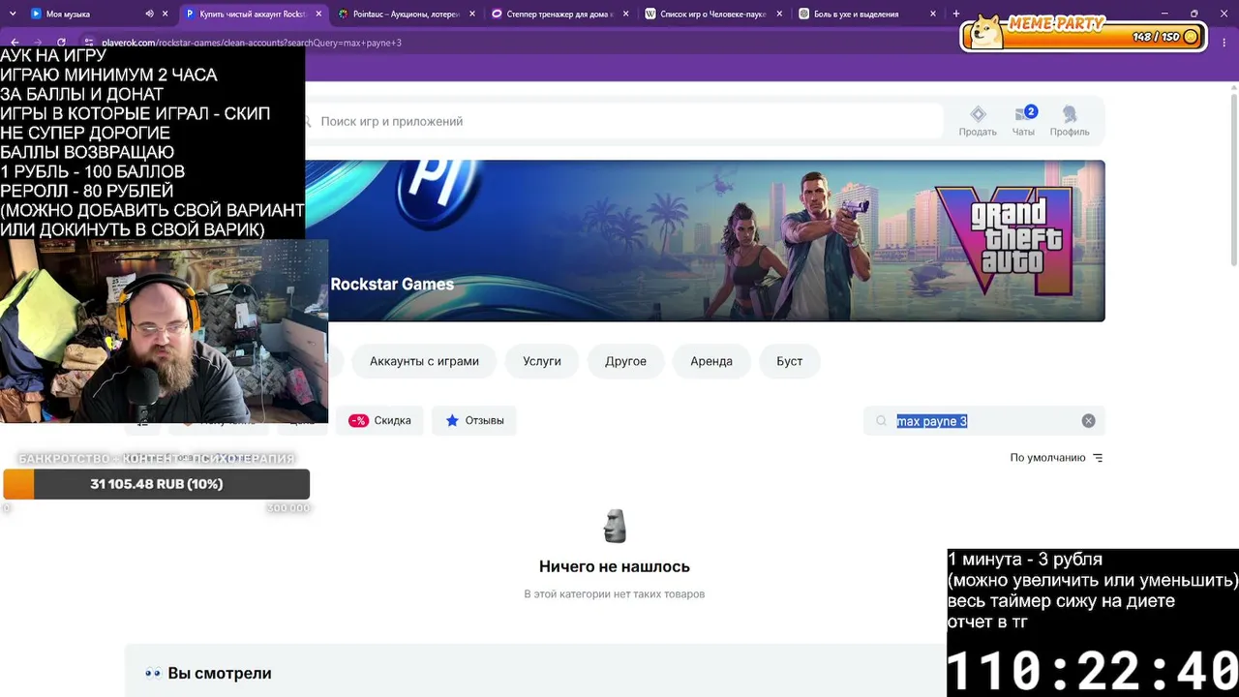Select the Другое category

click(x=625, y=361)
